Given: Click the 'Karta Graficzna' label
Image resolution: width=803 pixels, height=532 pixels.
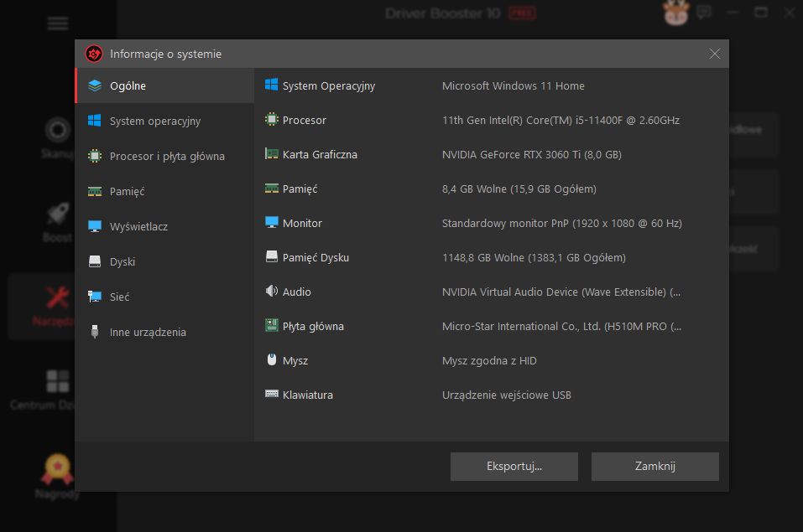Looking at the screenshot, I should (320, 154).
